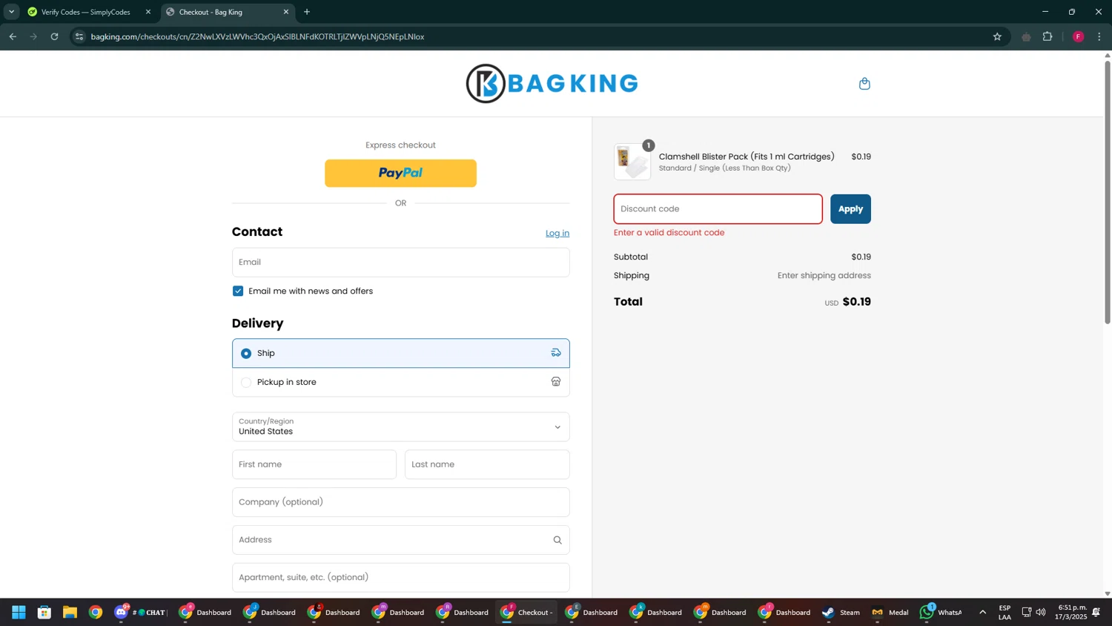Viewport: 1112px width, 626px height.
Task: Open the Windows Start menu
Action: pyautogui.click(x=19, y=613)
